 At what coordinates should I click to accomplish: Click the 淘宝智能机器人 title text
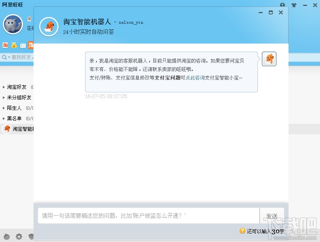pos(87,22)
